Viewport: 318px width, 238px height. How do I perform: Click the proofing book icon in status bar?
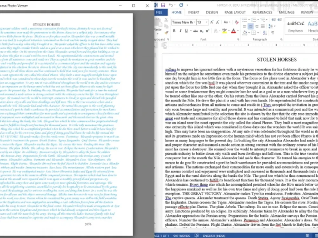[x=196, y=235]
